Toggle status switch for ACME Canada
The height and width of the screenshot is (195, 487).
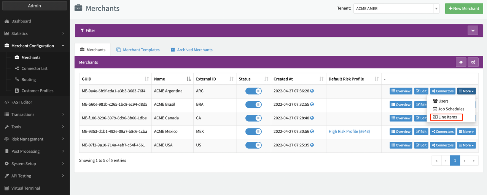(x=253, y=118)
